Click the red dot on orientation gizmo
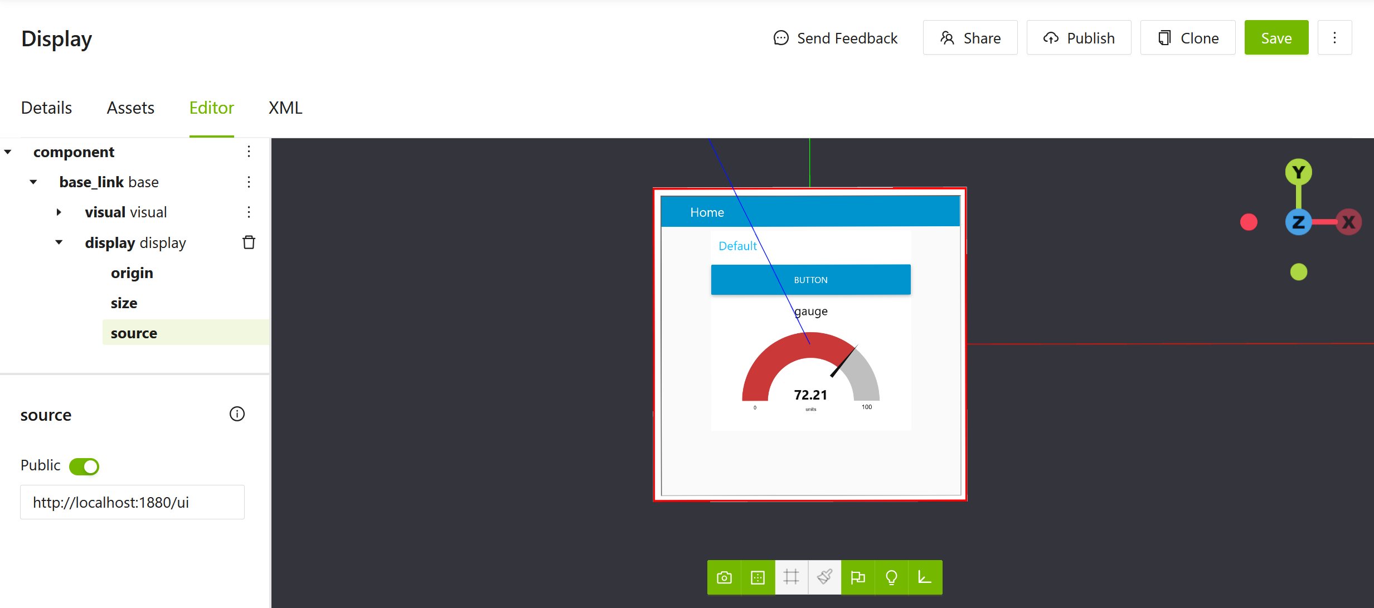Image resolution: width=1374 pixels, height=608 pixels. [1249, 222]
